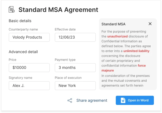Viewport: 162px width, 113px height.
Task: Click the Share agreement link
Action: [92, 100]
